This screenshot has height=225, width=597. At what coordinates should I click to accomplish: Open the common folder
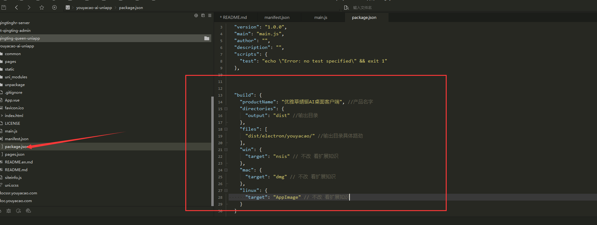[x=13, y=54]
